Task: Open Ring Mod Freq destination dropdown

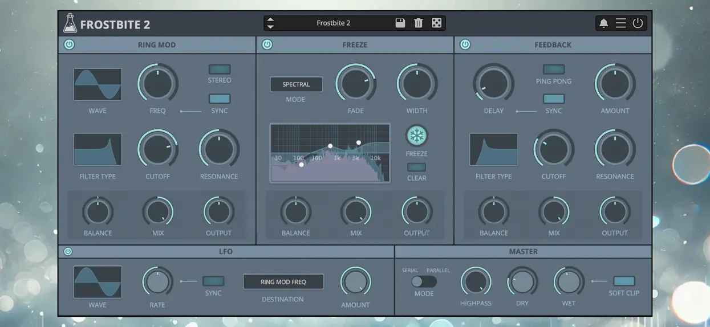Action: tap(283, 282)
